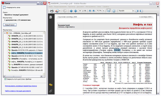The width and height of the screenshot is (161, 96).
Task: Click results horizontal scrollbar right arrow
Action: [x=41, y=76]
